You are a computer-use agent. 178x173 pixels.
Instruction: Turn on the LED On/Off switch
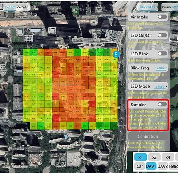pos(162,35)
